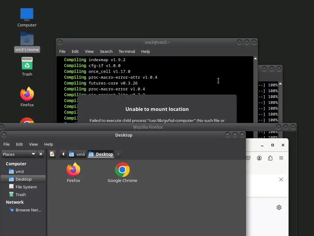Open the terminal Help menu
Viewport: 314px width, 236px height.
tap(145, 52)
